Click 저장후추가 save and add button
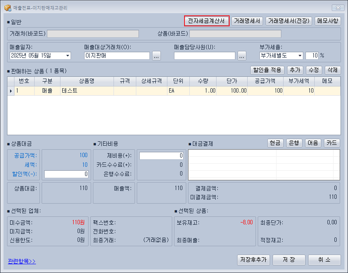 click(x=253, y=260)
